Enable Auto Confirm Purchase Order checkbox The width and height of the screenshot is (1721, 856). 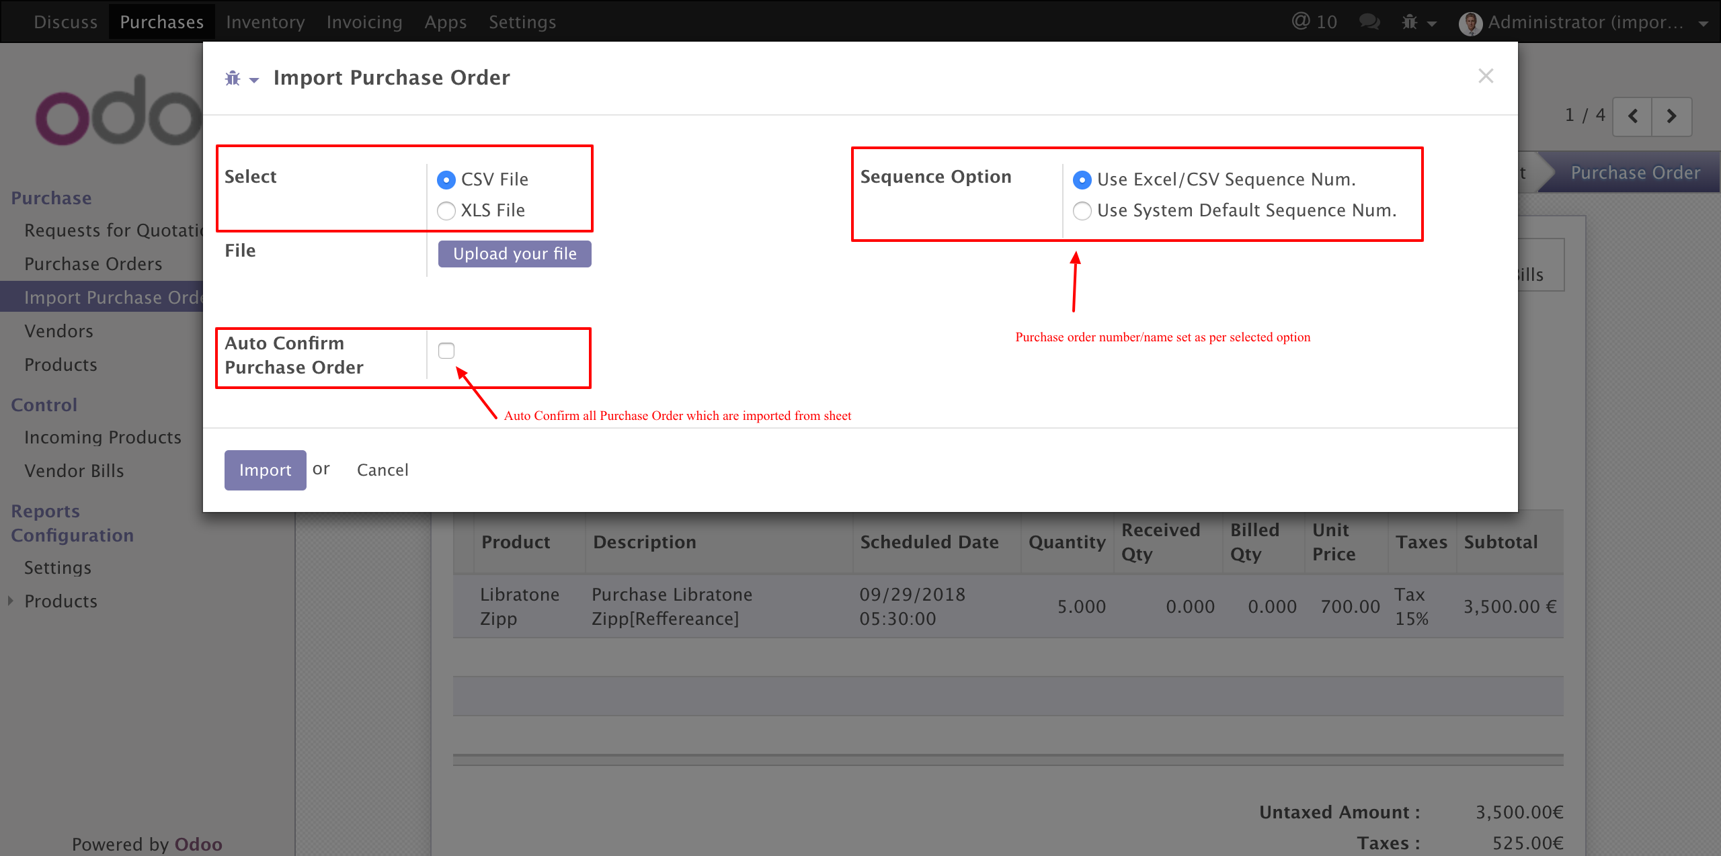(446, 351)
